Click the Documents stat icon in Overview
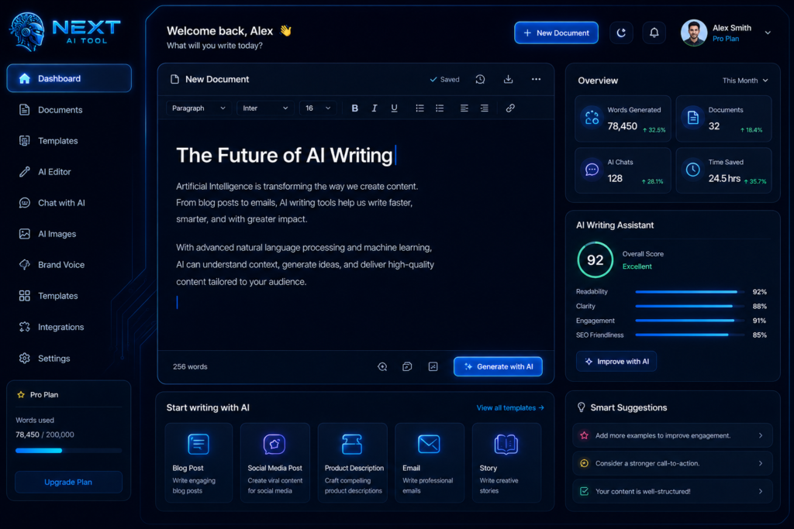 (x=692, y=118)
